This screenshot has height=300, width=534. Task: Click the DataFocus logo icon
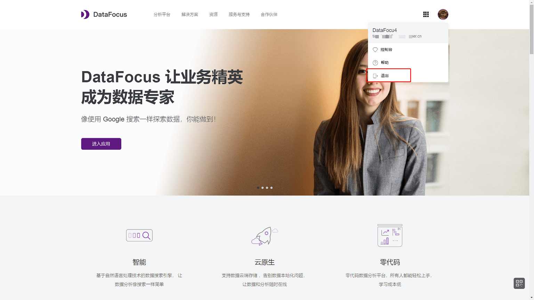[x=85, y=14]
